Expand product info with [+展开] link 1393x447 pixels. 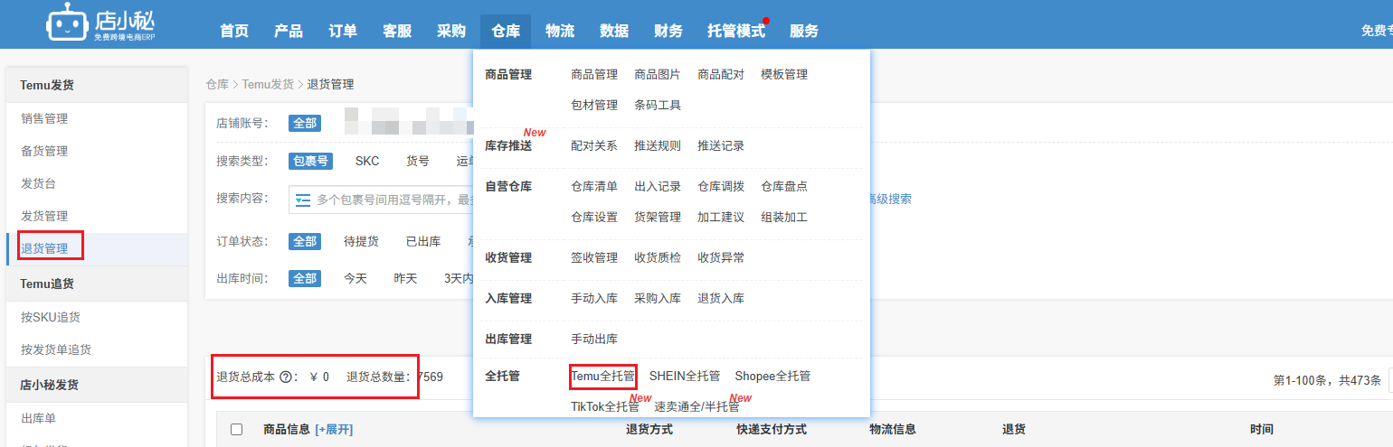pyautogui.click(x=334, y=429)
